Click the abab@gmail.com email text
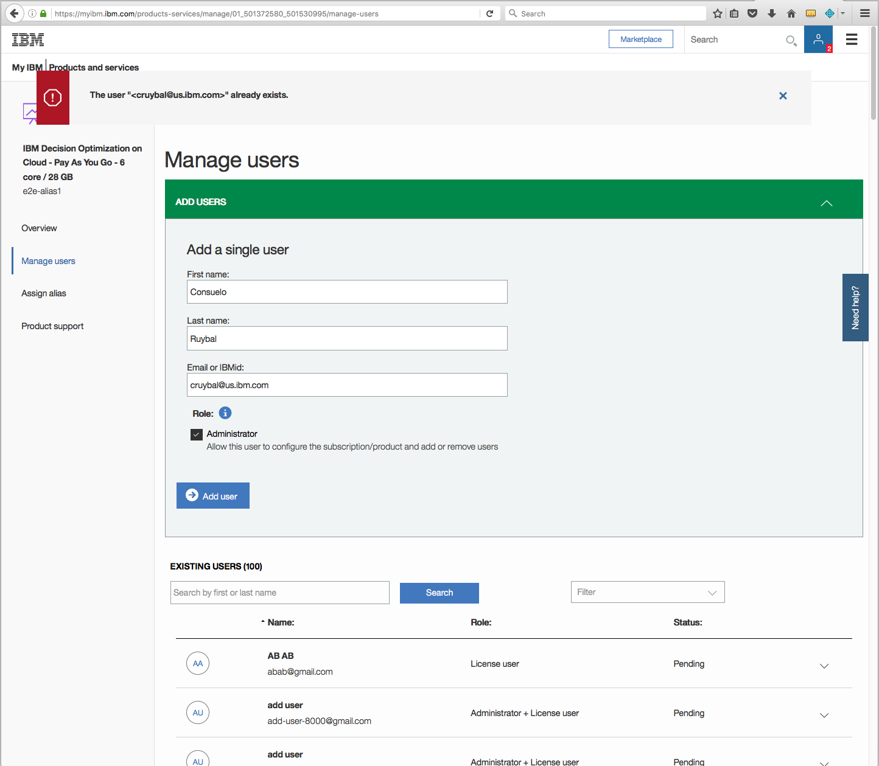This screenshot has height=766, width=879. [x=300, y=672]
